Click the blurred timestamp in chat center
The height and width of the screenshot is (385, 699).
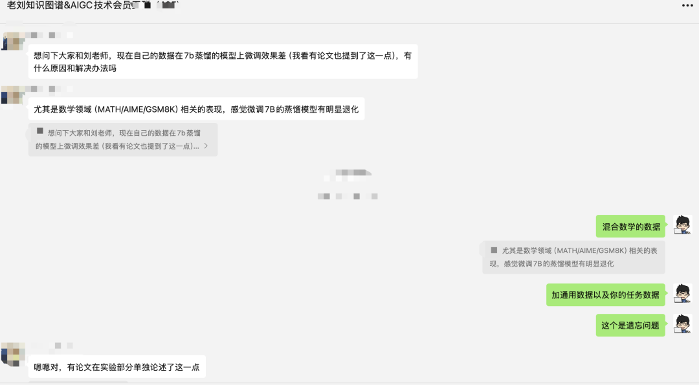click(x=348, y=184)
